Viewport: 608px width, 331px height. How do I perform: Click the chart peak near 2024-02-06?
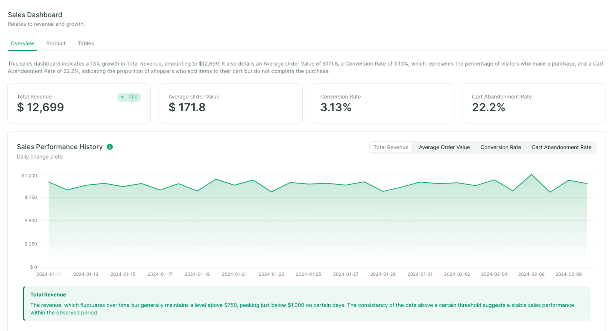coord(532,174)
